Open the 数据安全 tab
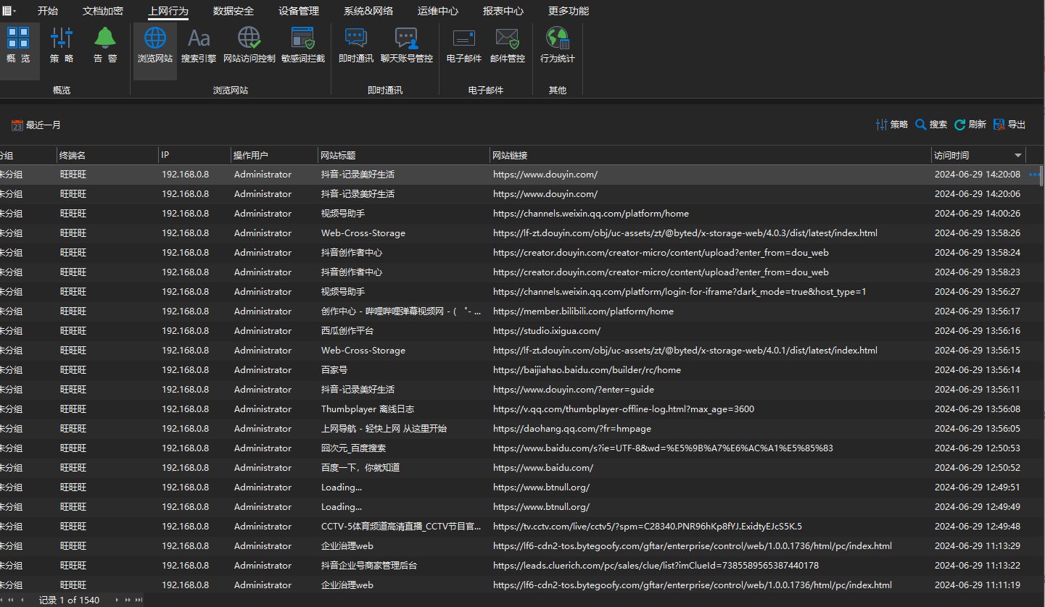The height and width of the screenshot is (607, 1045). (x=234, y=11)
